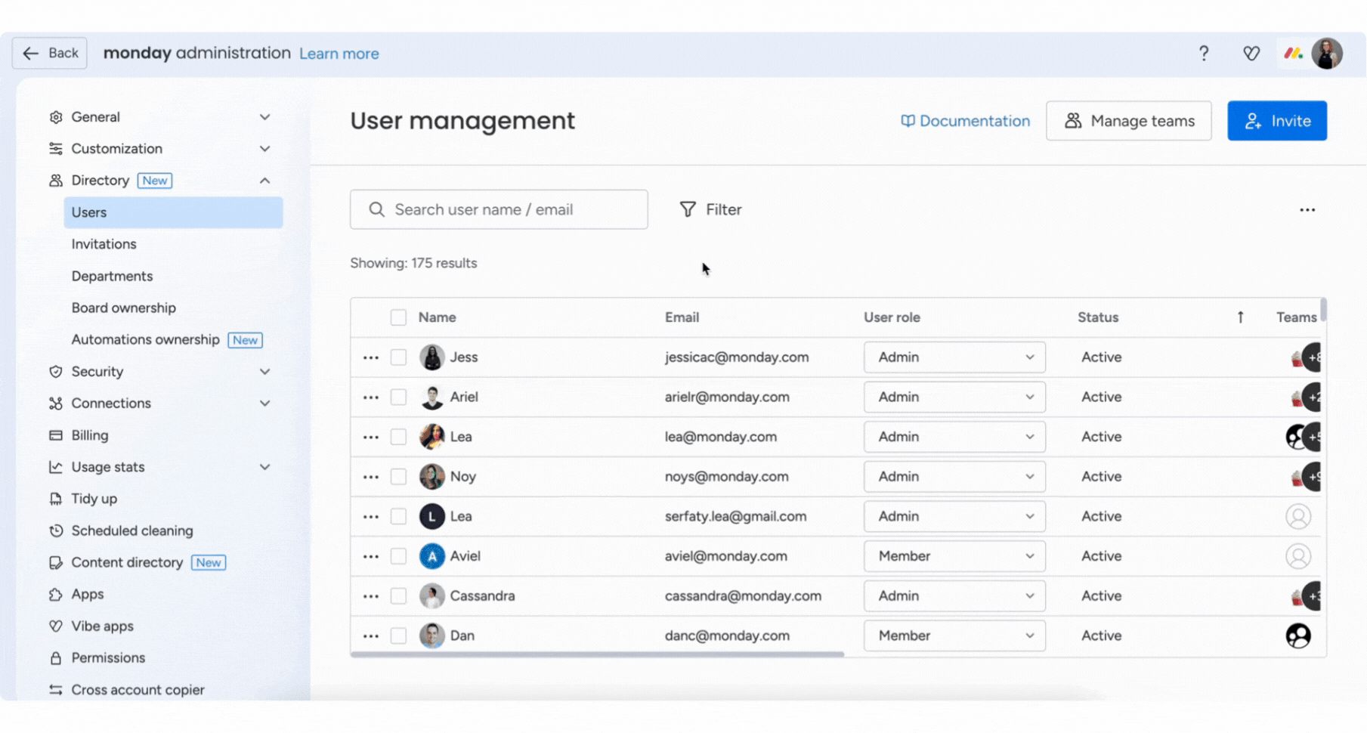Open row actions menu for Ariel

[370, 397]
